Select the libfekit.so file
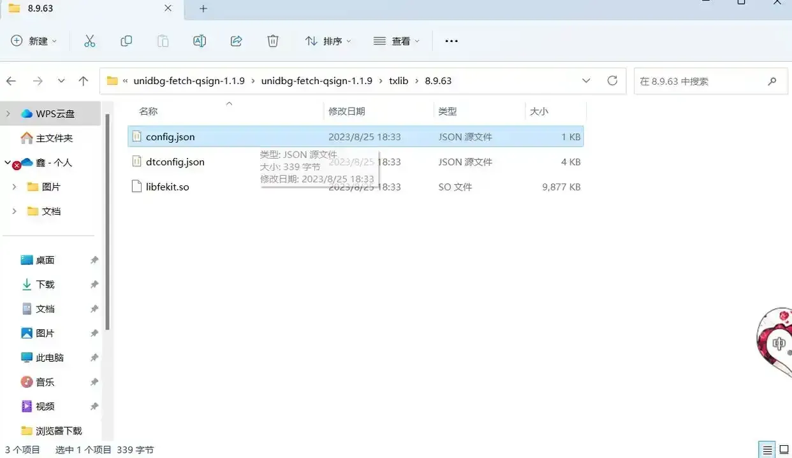 click(x=167, y=187)
